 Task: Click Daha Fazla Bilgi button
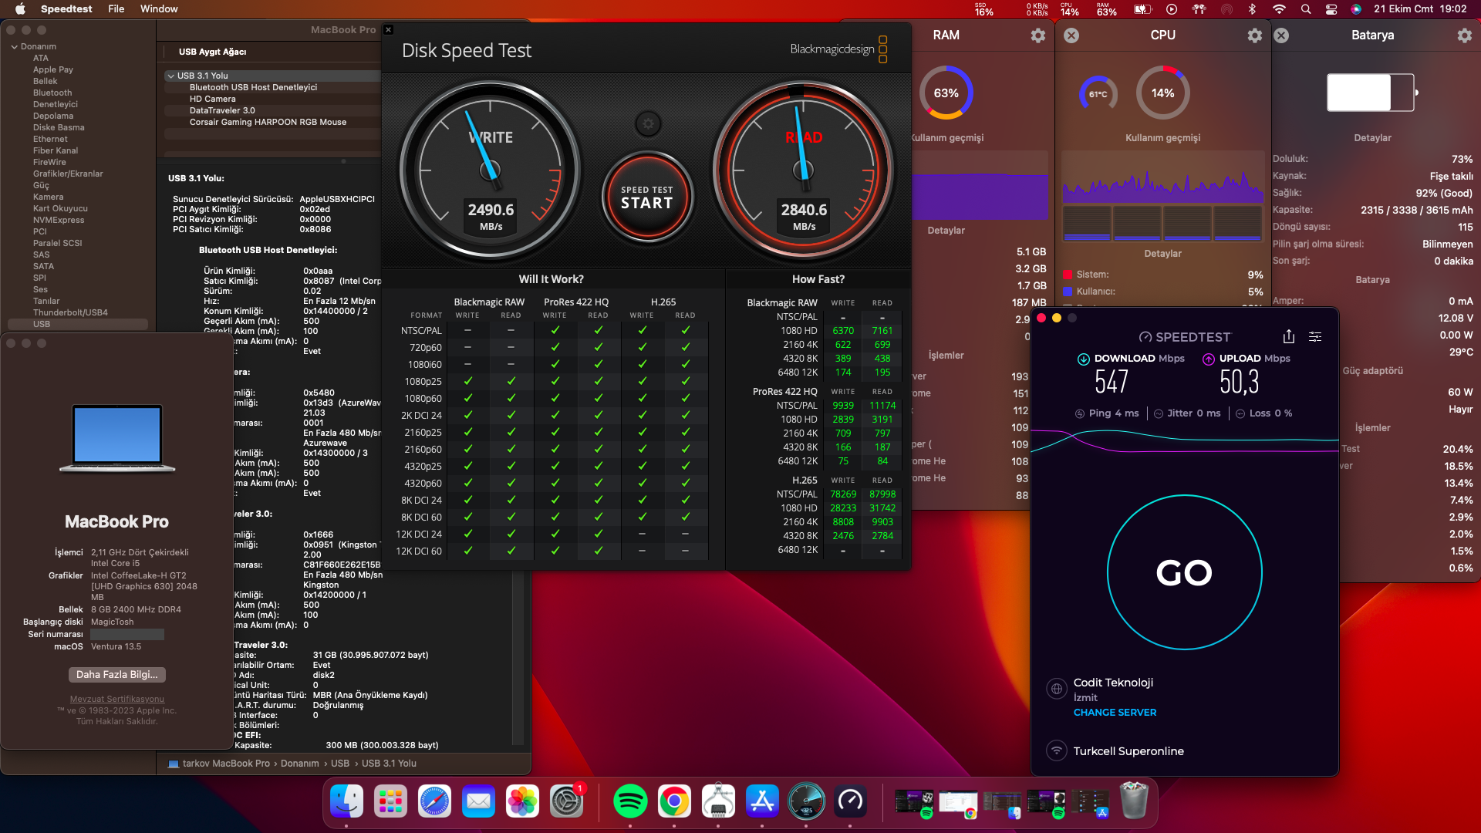pyautogui.click(x=116, y=674)
